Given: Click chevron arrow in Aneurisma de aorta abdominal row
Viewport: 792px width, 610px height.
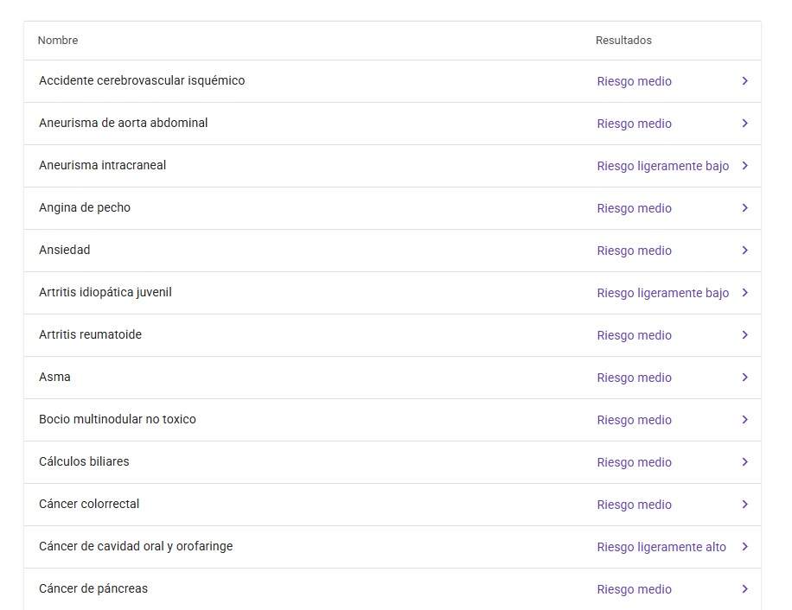Looking at the screenshot, I should [744, 124].
